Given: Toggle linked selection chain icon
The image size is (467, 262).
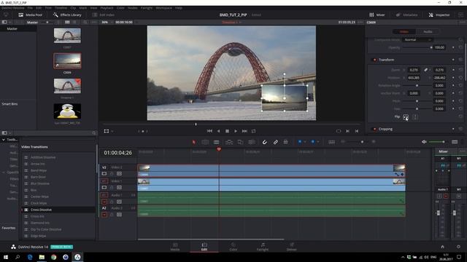Looking at the screenshot, I should click(276, 143).
